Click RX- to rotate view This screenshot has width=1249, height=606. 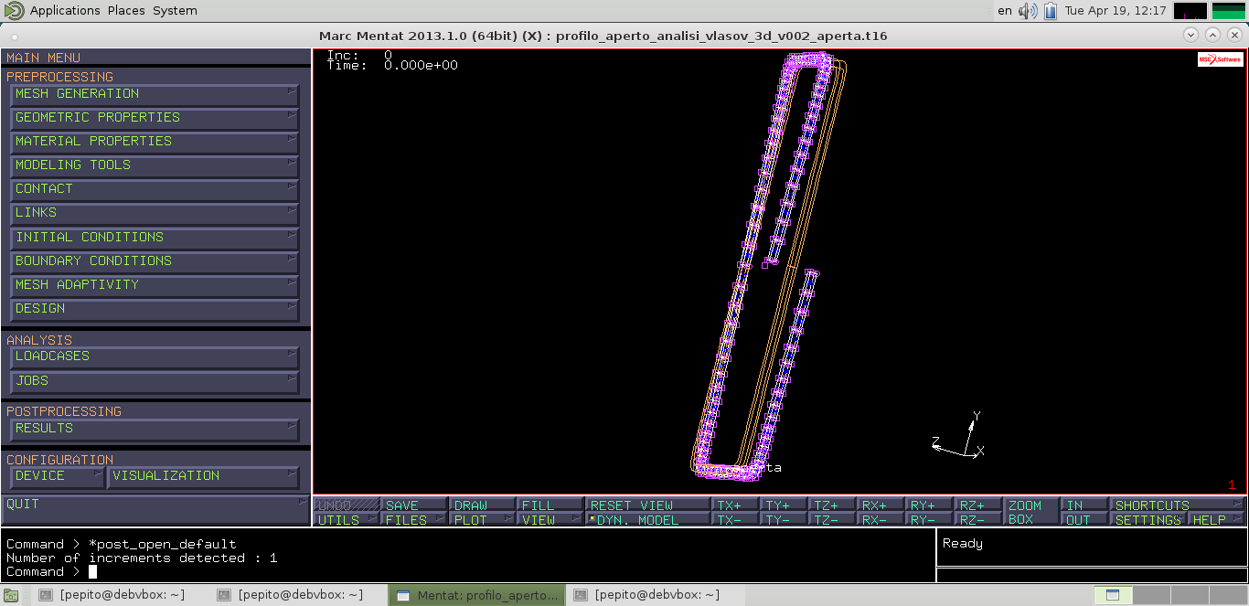[881, 519]
